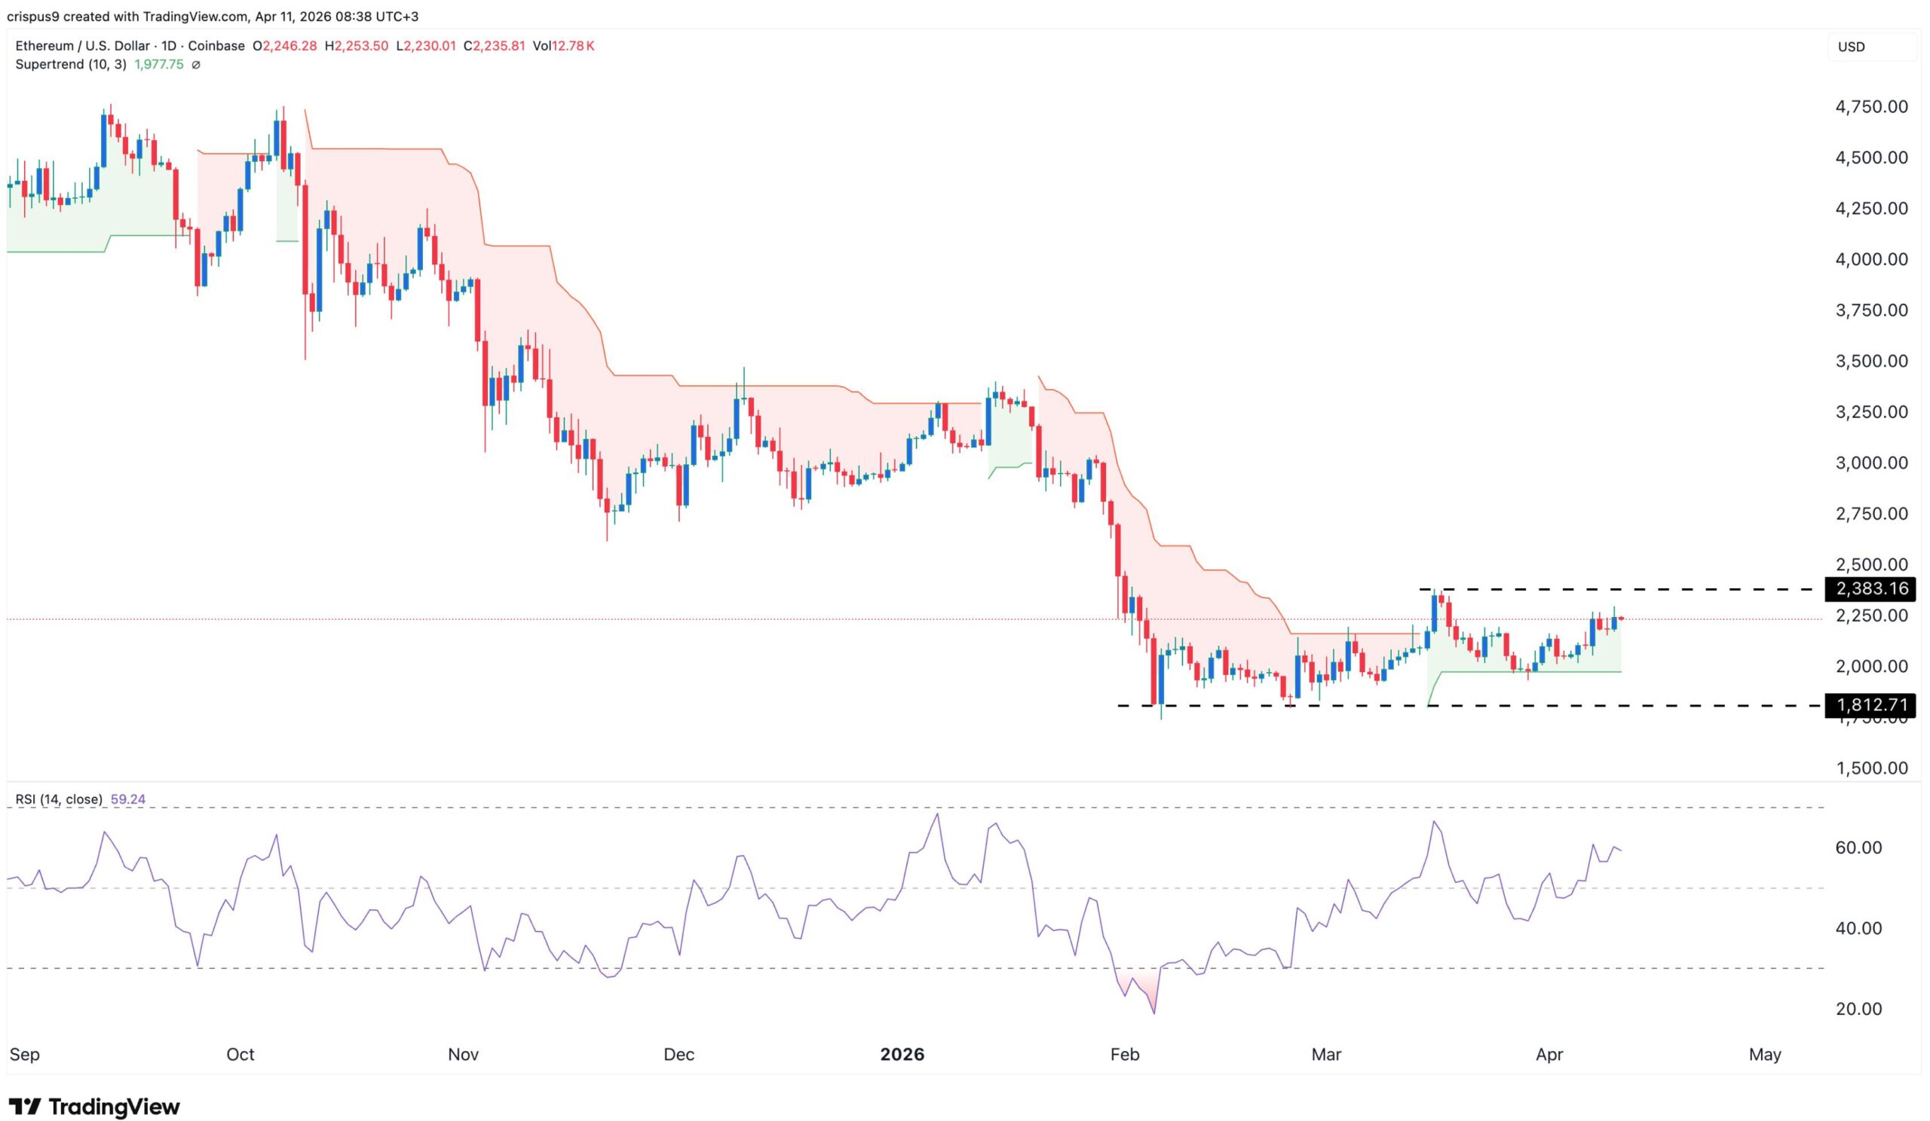
Task: Click the Sep label on time axis
Action: pos(25,1054)
